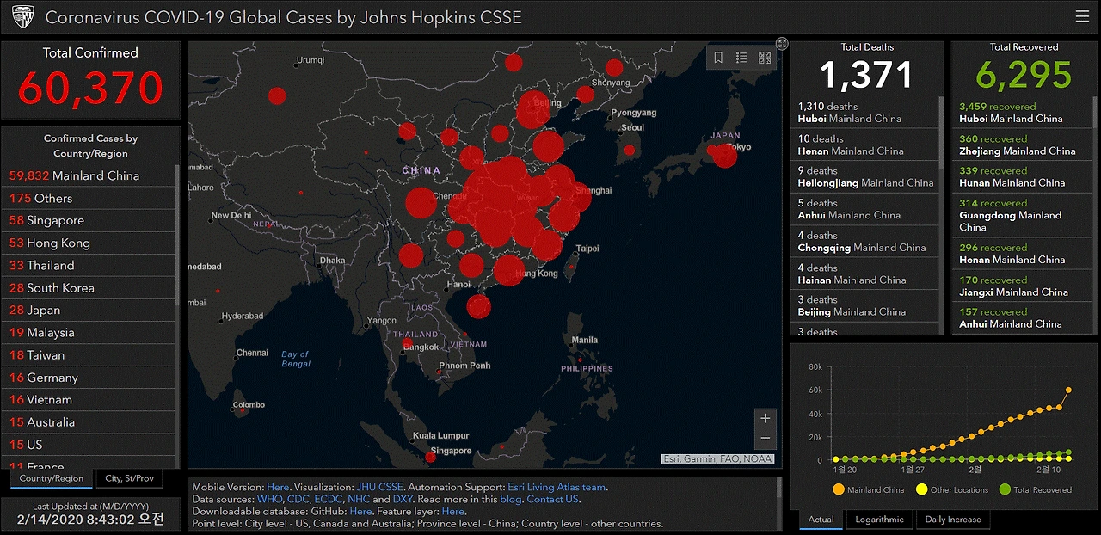The width and height of the screenshot is (1101, 535).
Task: Zoom in on the map with plus
Action: tap(765, 418)
